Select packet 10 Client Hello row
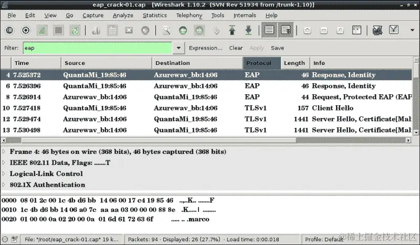Image resolution: width=420 pixels, height=245 pixels. 206,108
